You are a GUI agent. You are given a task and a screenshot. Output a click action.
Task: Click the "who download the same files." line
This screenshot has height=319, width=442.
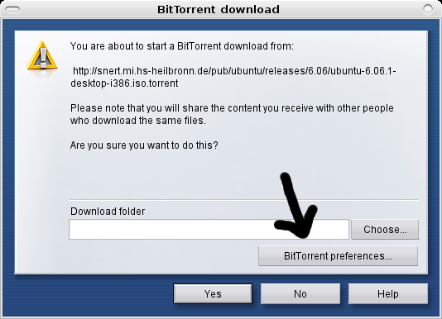(x=138, y=121)
